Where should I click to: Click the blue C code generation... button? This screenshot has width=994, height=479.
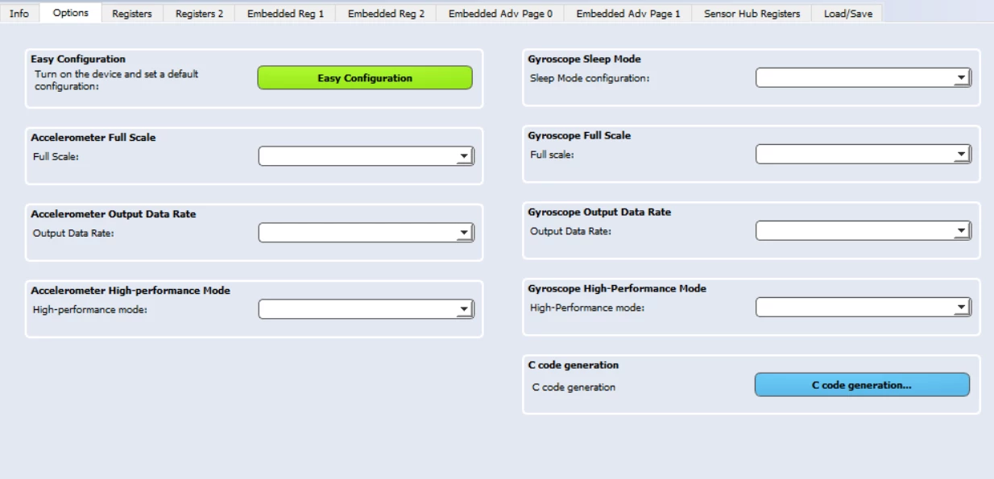tap(862, 385)
